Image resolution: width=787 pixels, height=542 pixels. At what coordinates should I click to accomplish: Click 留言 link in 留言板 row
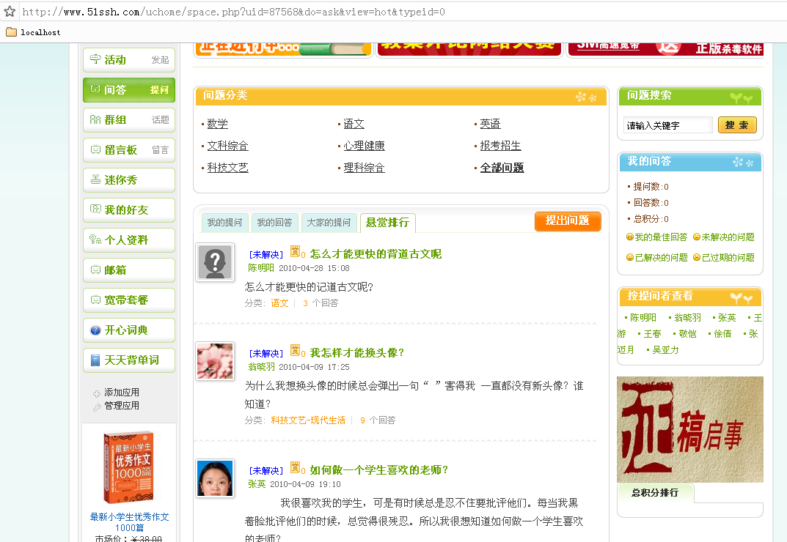(x=160, y=150)
